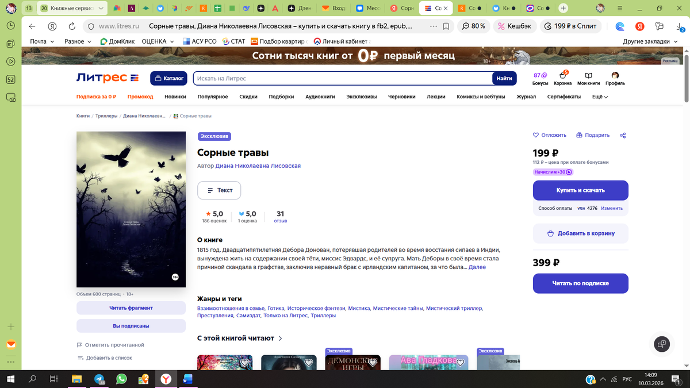Click Найти search button
690x388 pixels.
[x=504, y=78]
